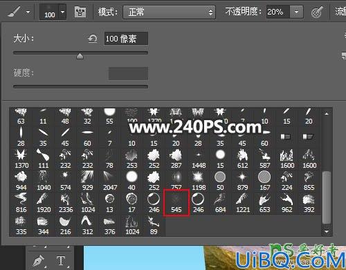Screen dimensions: 346x270
Task: Open the 模式 blend mode dropdown showing 正常
Action: [x=170, y=12]
